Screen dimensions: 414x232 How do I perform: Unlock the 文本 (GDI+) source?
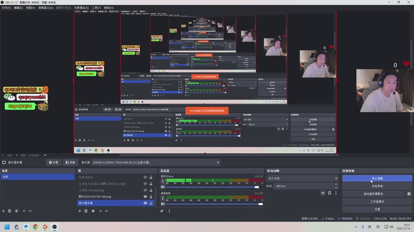[x=151, y=177]
